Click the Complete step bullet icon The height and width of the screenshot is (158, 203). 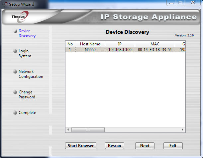point(15,113)
